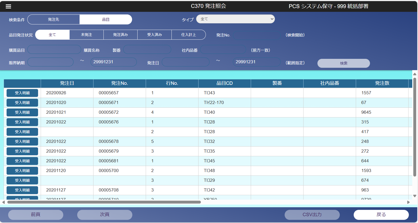Image resolution: width=418 pixels, height=223 pixels.
Task: Click order date 20201120 cell
Action: (x=67, y=171)
